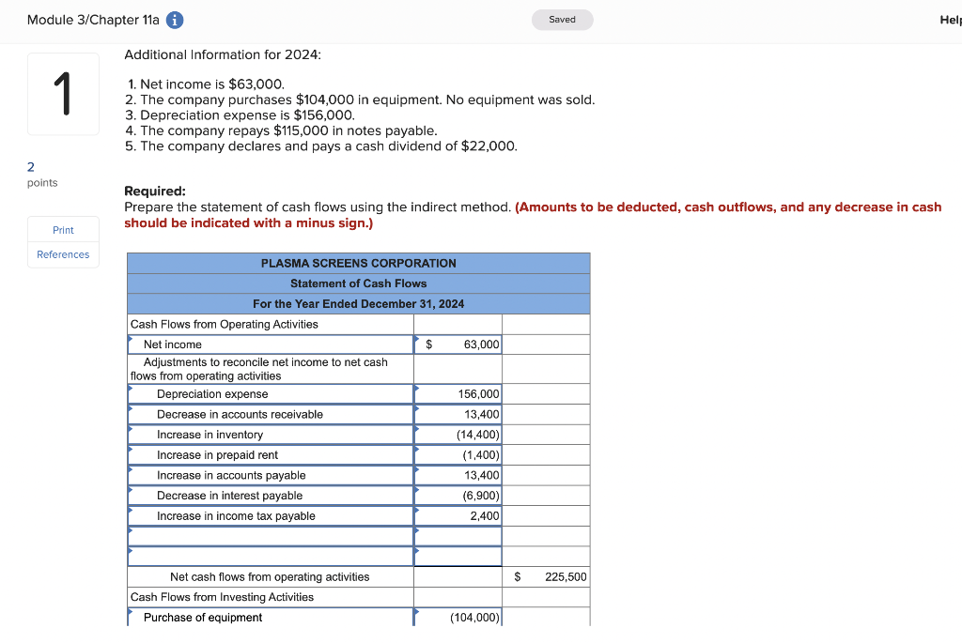Open the References link
Image resolution: width=962 pixels, height=643 pixels.
click(x=63, y=254)
